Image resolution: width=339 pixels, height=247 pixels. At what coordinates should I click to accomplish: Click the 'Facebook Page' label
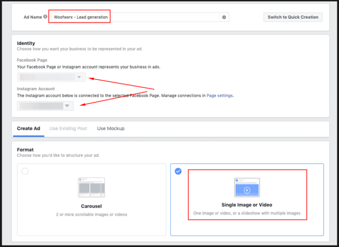tap(32, 60)
